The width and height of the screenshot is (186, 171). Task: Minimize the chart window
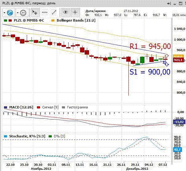coord(175,4)
